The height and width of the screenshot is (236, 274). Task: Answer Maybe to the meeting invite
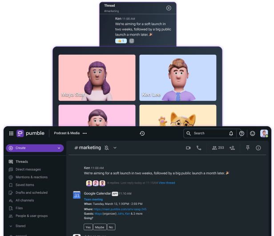(x=100, y=227)
